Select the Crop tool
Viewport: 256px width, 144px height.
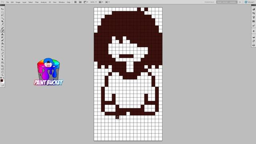[x=2, y=22]
